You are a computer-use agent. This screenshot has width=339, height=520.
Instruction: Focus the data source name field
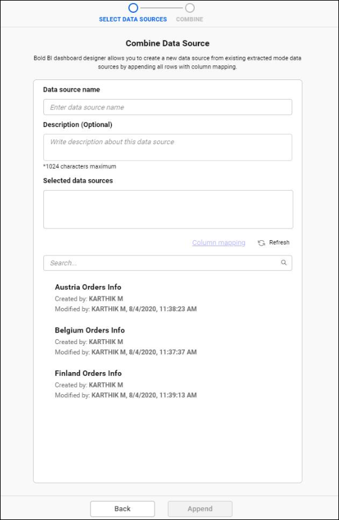pos(168,107)
